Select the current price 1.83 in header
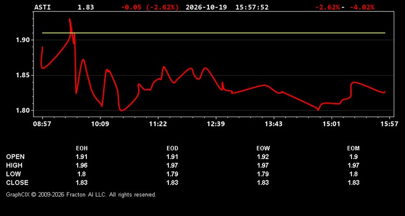Image resolution: width=405 pixels, height=216 pixels. pyautogui.click(x=86, y=7)
